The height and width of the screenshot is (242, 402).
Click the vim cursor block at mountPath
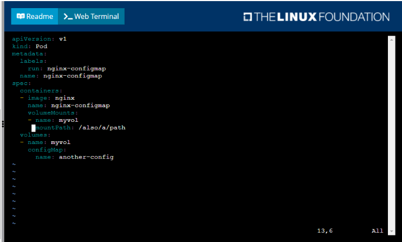pyautogui.click(x=34, y=128)
